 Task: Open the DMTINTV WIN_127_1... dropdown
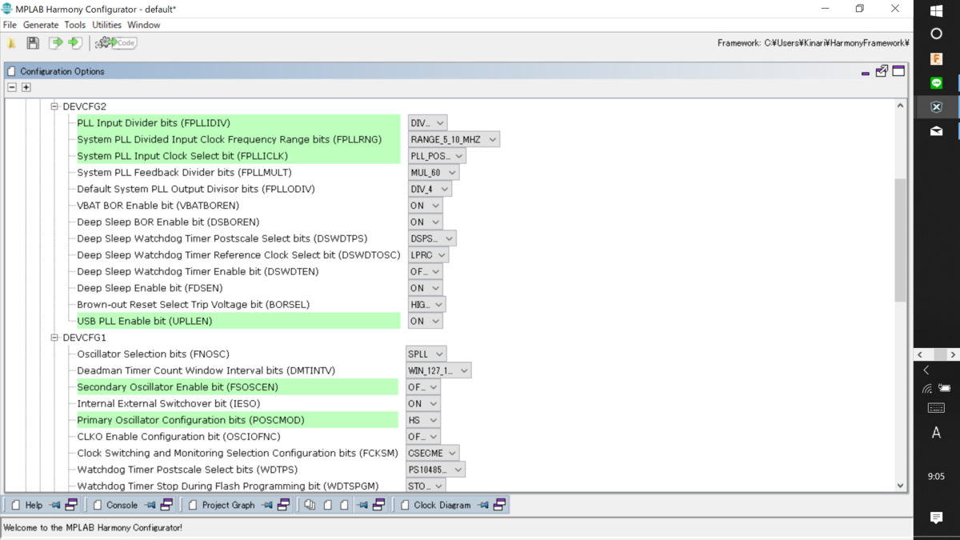[438, 370]
